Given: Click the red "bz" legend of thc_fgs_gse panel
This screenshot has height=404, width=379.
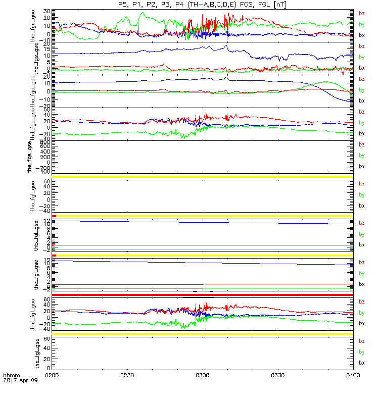Looking at the screenshot, I should click(362, 79).
